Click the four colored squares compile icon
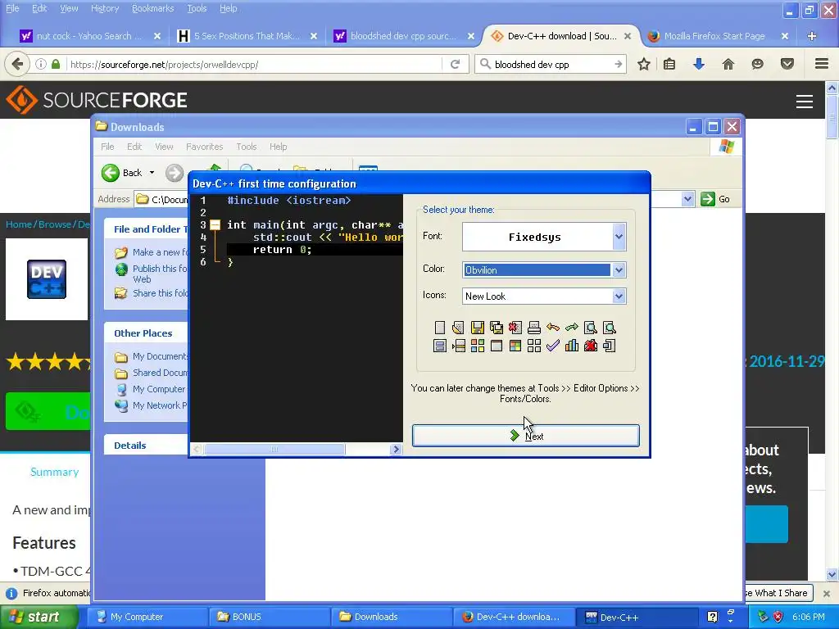The image size is (839, 629). [478, 346]
